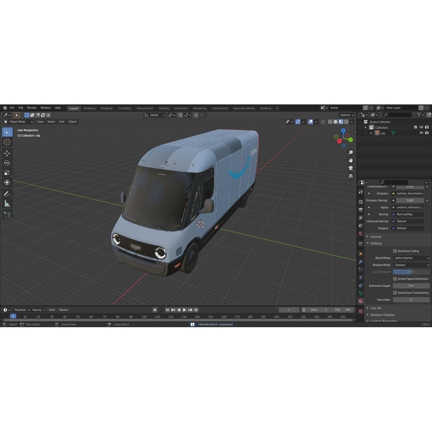
Task: Open the World properties tab
Action: click(x=361, y=234)
